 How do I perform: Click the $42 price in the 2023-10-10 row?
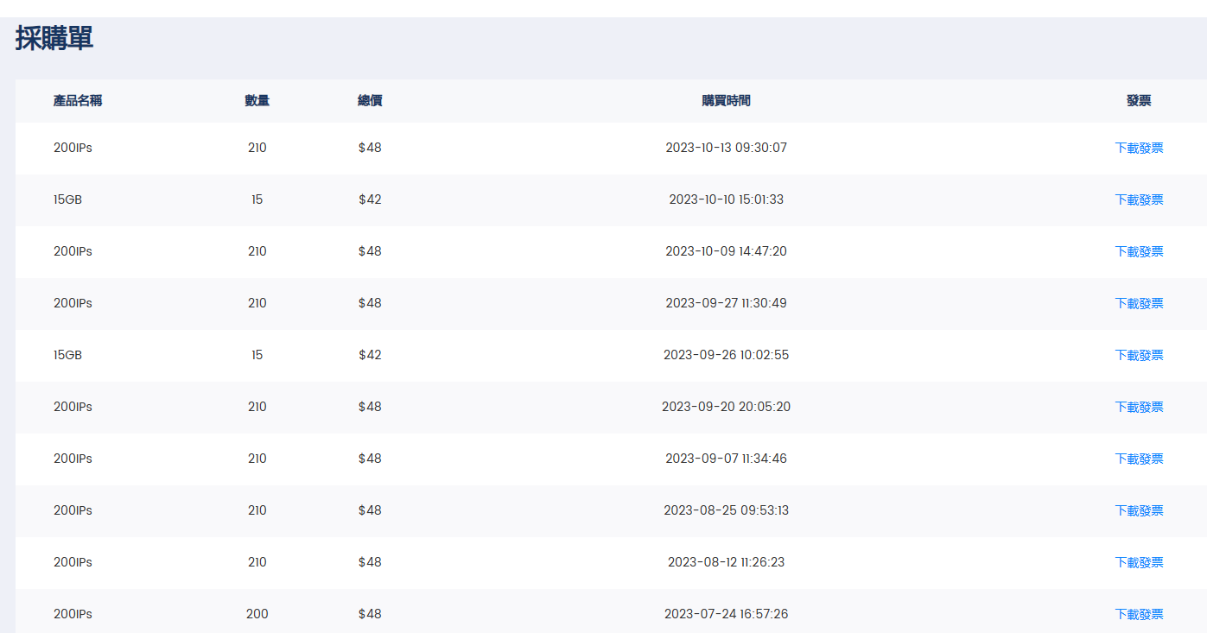[x=370, y=199]
